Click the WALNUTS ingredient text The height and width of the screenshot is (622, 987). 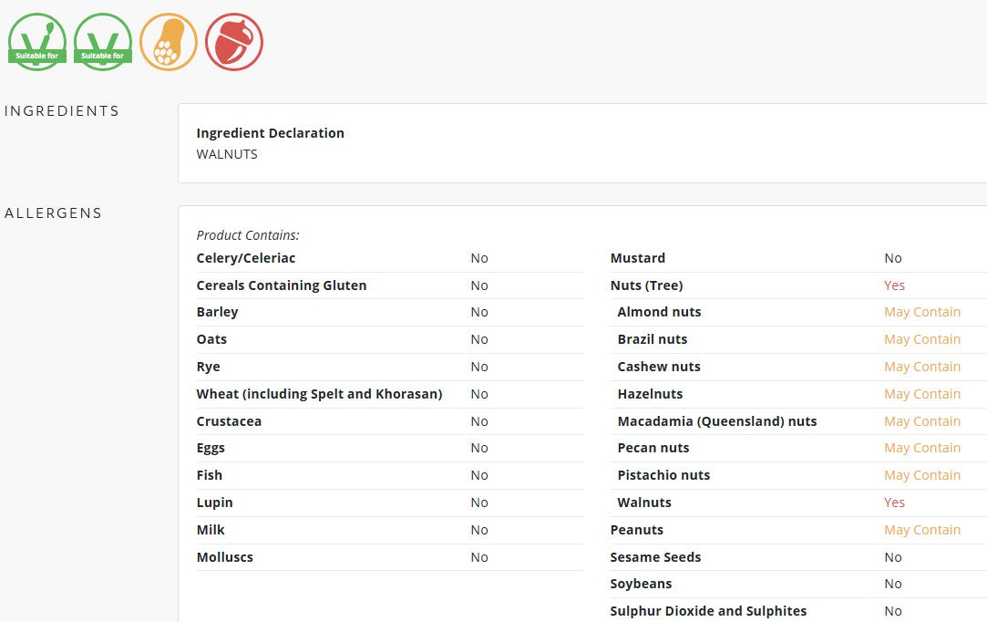pyautogui.click(x=227, y=154)
